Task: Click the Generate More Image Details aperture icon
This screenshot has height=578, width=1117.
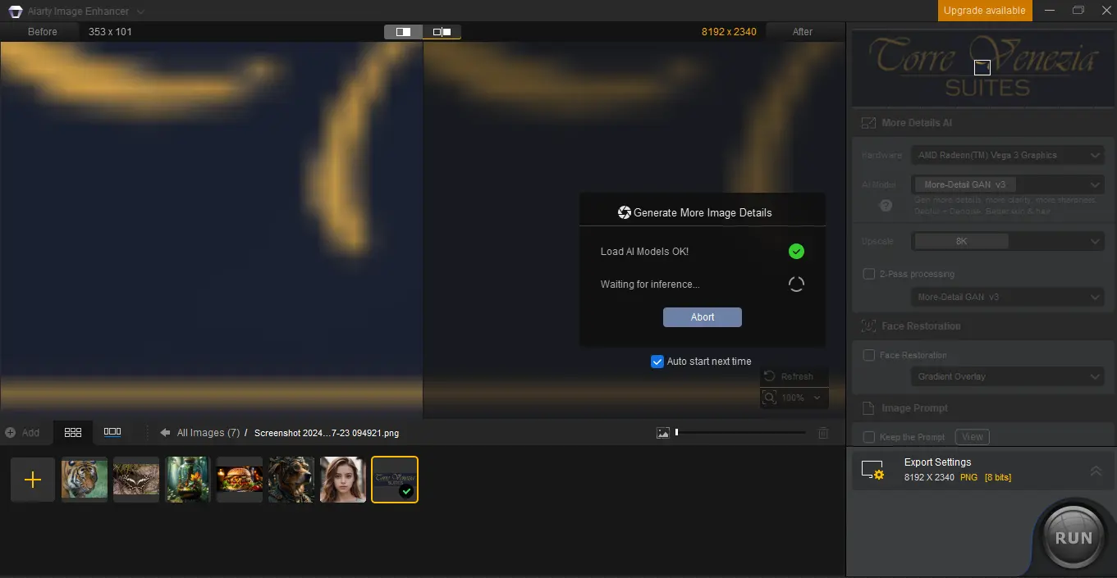Action: (625, 212)
